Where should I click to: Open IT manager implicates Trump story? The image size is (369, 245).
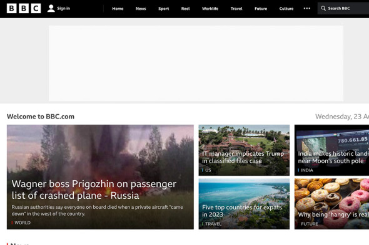[x=243, y=157]
